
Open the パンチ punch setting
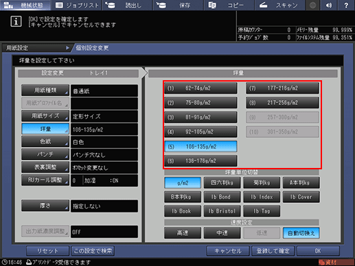point(45,154)
